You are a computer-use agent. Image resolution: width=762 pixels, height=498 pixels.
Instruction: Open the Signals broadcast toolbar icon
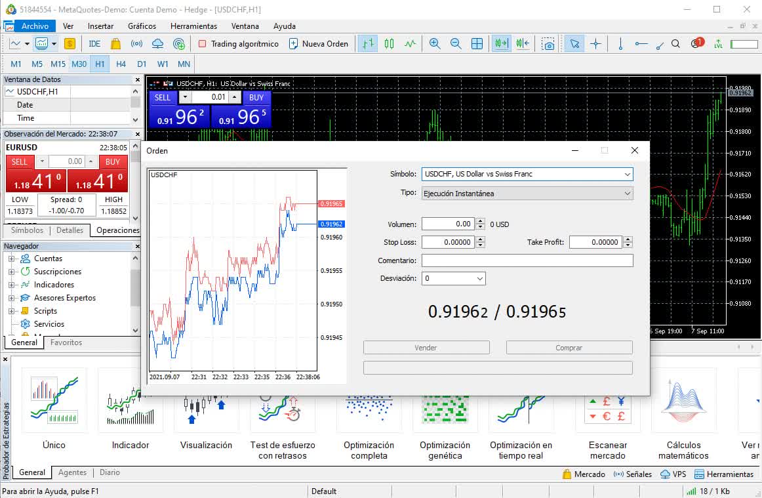136,44
